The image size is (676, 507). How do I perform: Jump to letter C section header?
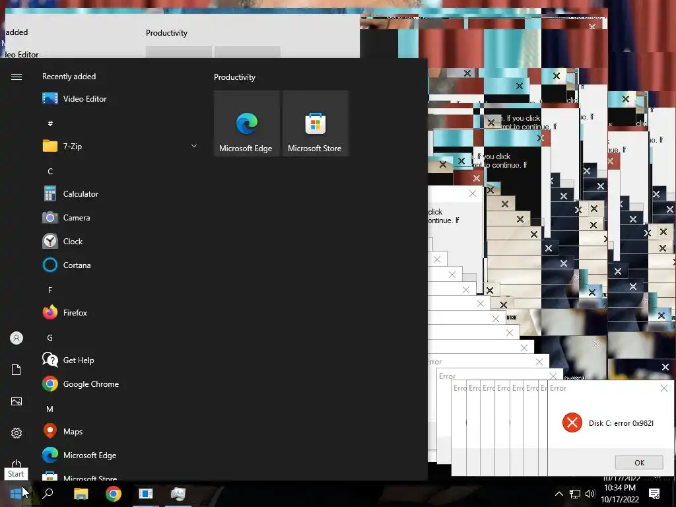point(50,172)
